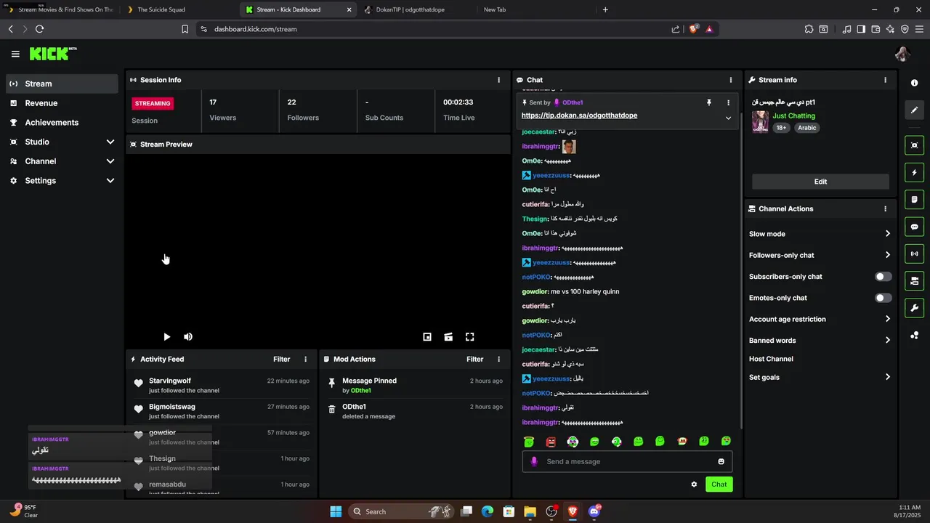
Task: Mute the stream preview volume
Action: pos(188,336)
